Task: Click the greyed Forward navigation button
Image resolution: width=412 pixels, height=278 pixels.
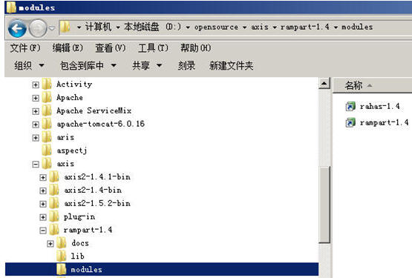Action: pos(38,28)
